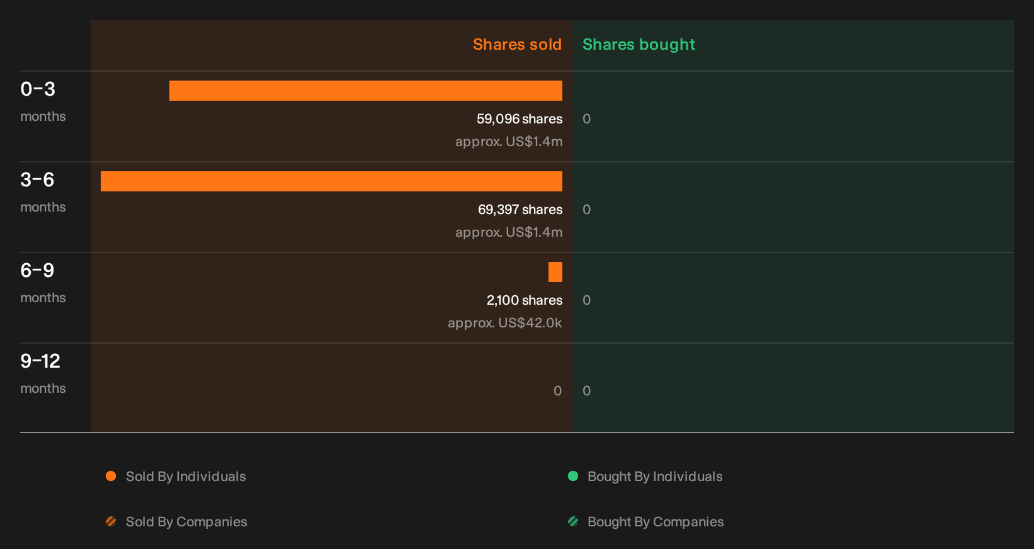The height and width of the screenshot is (549, 1034).
Task: Select the small 6-9 months sold bar
Action: pos(555,272)
